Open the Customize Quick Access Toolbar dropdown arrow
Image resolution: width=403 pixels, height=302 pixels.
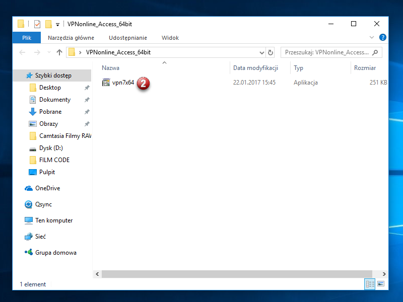(57, 25)
